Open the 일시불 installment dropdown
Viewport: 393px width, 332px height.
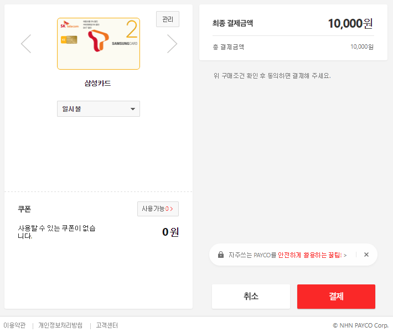99,109
